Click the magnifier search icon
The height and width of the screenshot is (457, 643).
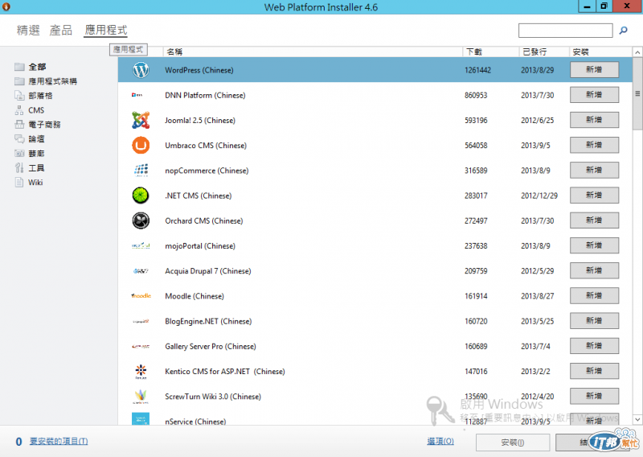[624, 30]
